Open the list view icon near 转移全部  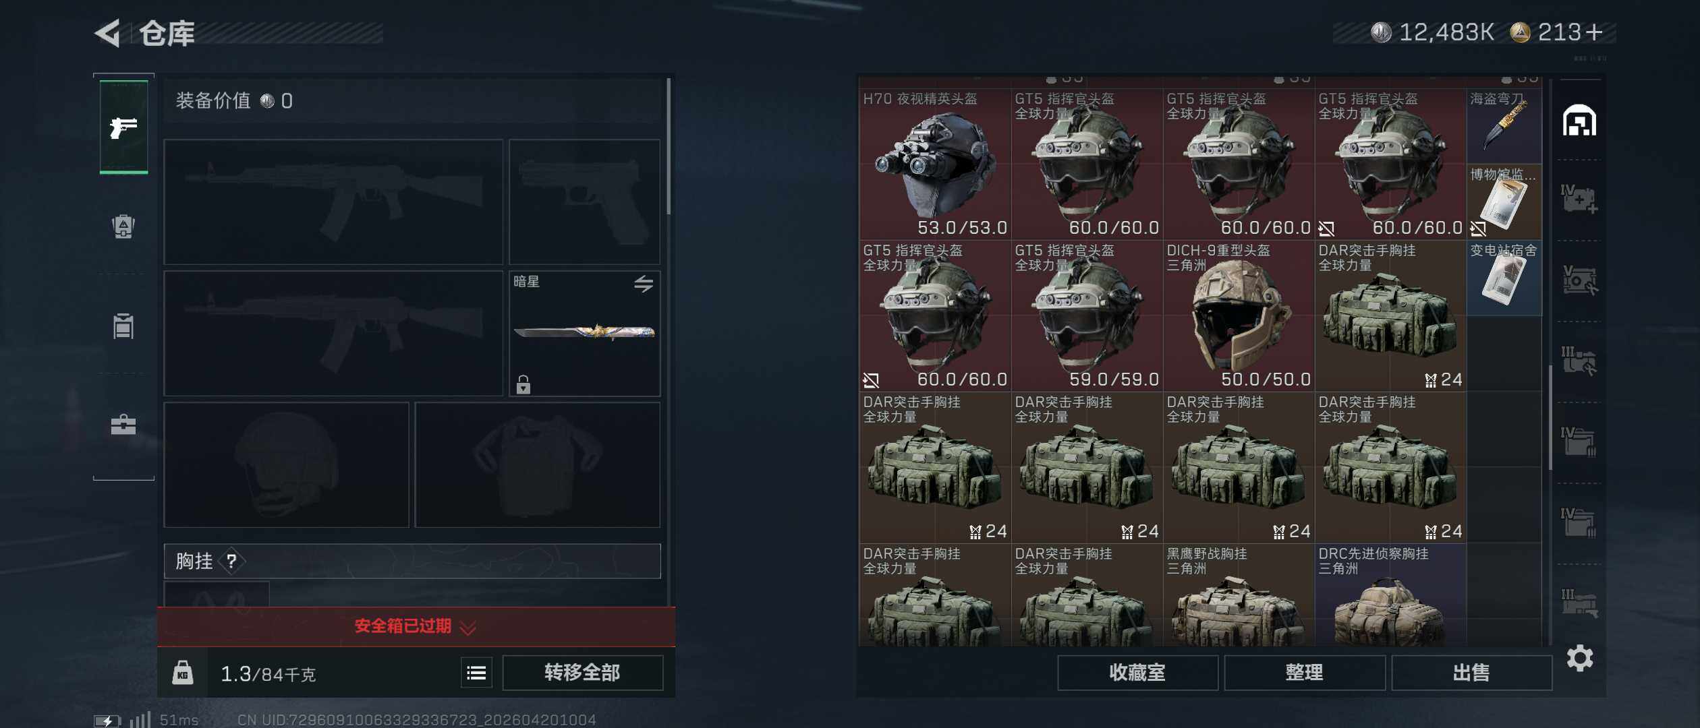click(476, 673)
